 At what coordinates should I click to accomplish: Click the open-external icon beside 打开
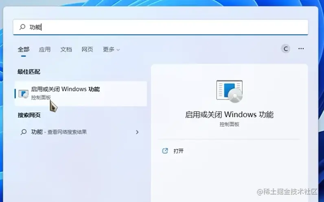coord(165,151)
